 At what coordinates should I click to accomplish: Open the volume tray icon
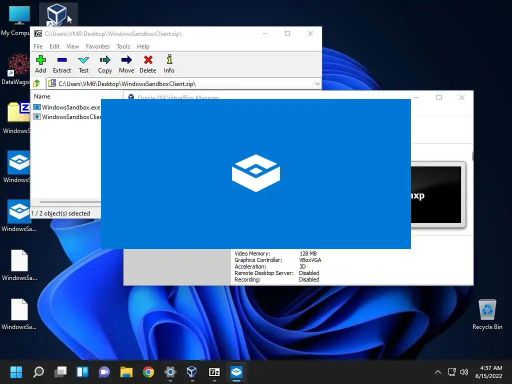463,372
